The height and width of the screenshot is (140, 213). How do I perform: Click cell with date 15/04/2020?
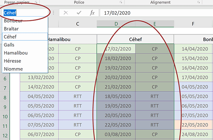point(193,58)
